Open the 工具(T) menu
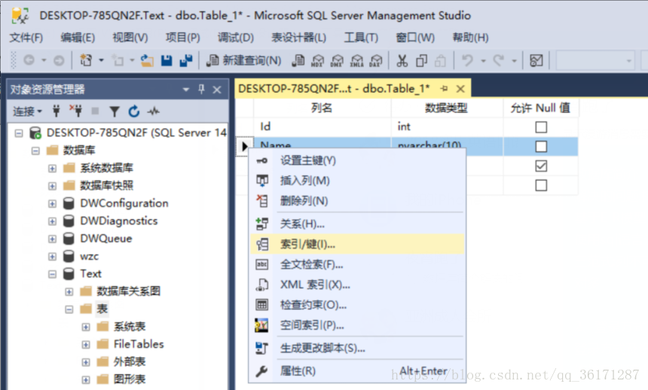Screen dimensions: 648x390 pos(361,38)
